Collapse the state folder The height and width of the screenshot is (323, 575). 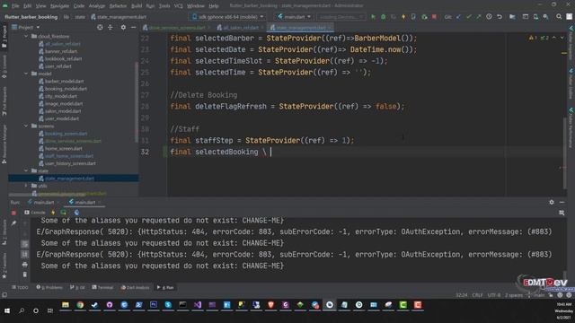point(26,170)
